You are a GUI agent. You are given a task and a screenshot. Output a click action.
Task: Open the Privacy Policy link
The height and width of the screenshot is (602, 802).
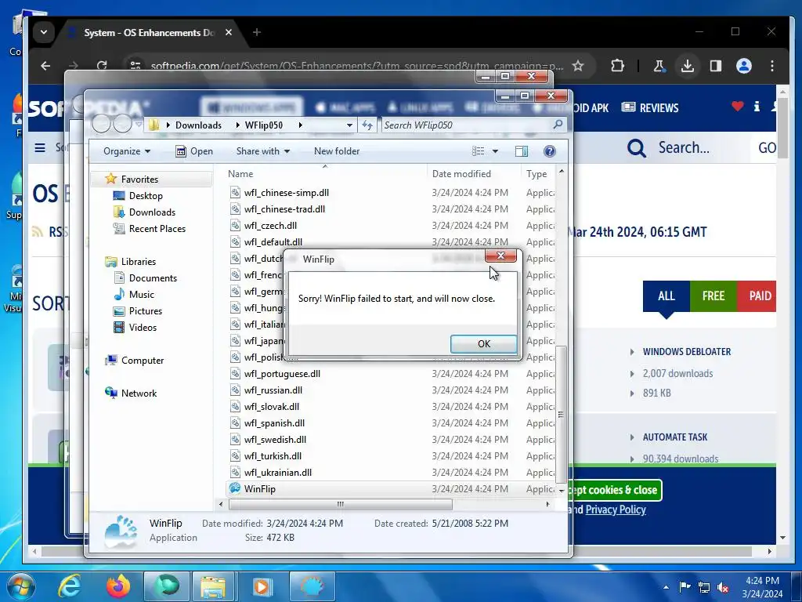616,510
